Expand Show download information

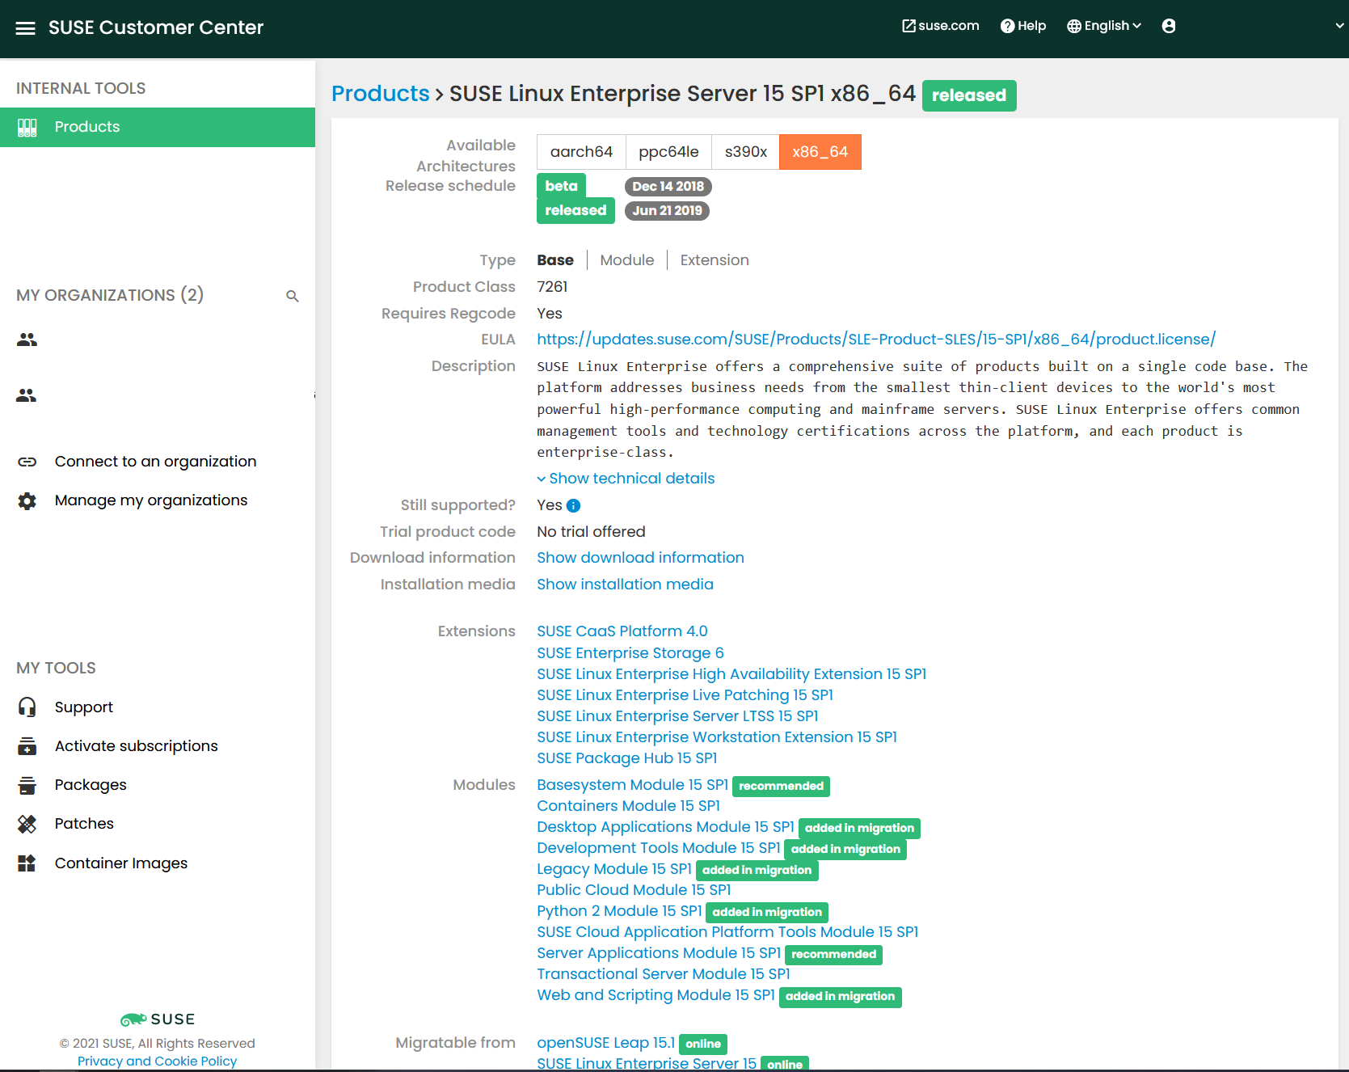640,558
